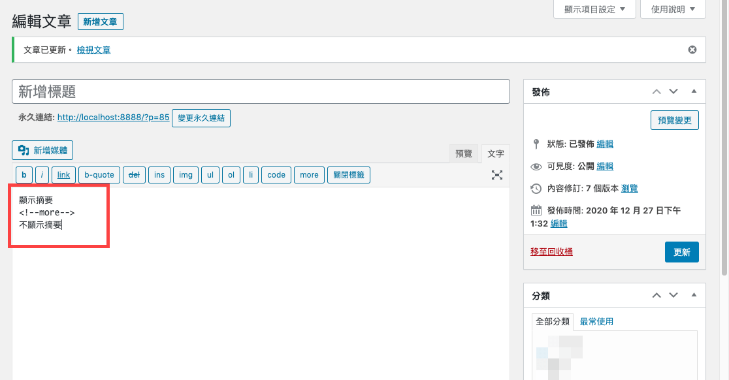Image resolution: width=729 pixels, height=380 pixels.
Task: Click 移至回收桶 trash link
Action: (551, 252)
